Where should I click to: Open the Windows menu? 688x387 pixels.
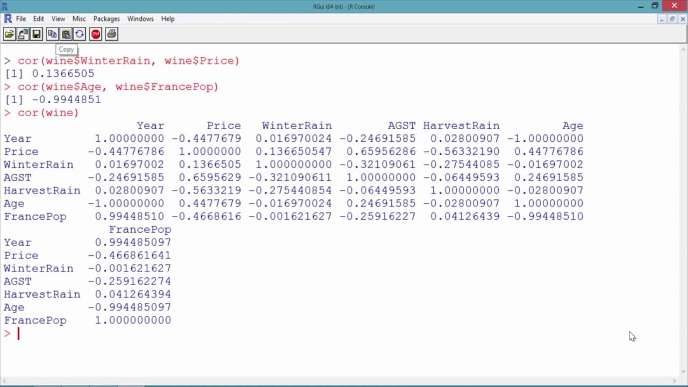click(140, 19)
